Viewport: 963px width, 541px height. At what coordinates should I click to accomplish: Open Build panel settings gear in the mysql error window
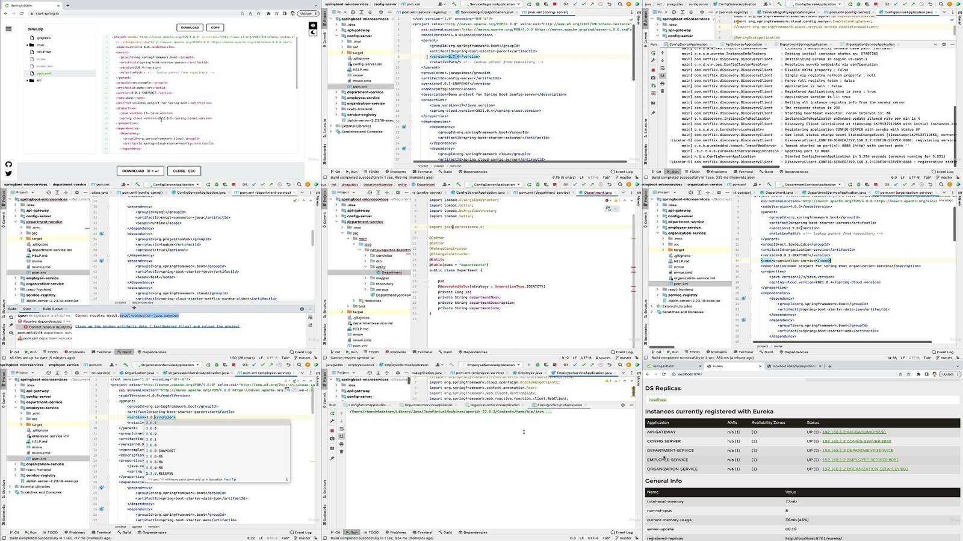[x=302, y=309]
